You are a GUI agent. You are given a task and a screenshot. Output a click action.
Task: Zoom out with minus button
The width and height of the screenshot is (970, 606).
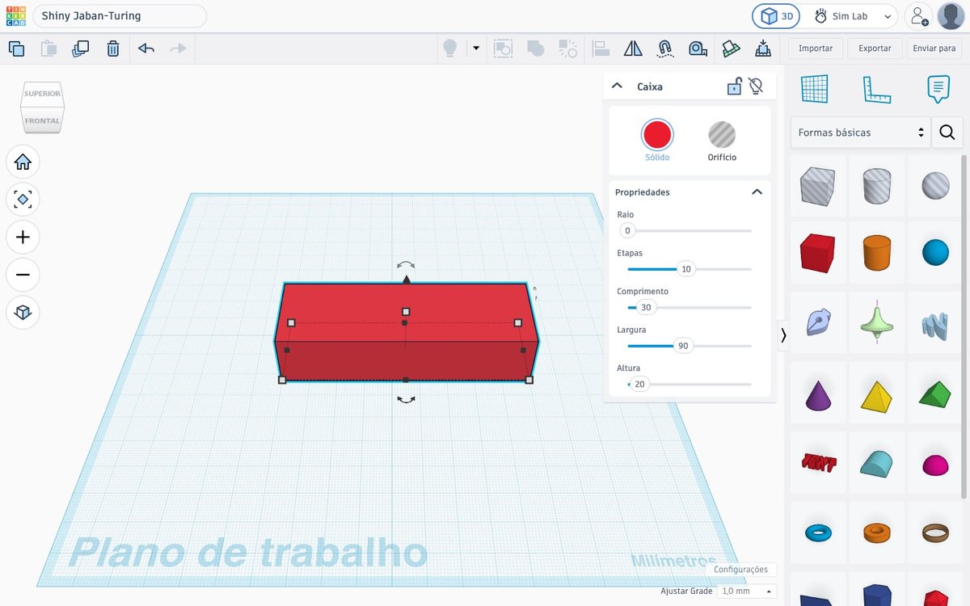coord(23,275)
